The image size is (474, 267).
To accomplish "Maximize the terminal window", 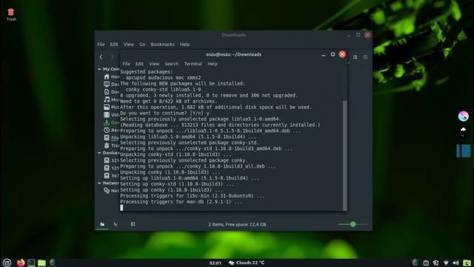I will (333, 54).
